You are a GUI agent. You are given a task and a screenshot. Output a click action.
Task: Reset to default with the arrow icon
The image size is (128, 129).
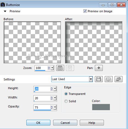coord(118,79)
